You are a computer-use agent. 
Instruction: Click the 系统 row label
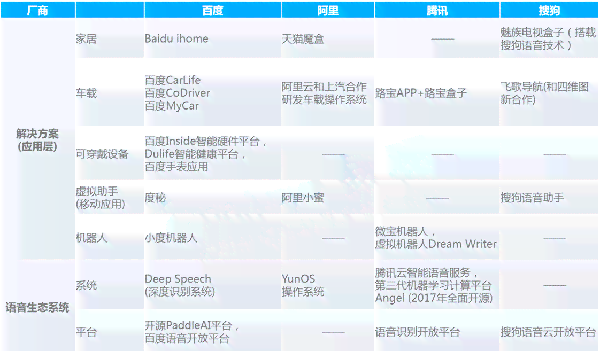86,285
